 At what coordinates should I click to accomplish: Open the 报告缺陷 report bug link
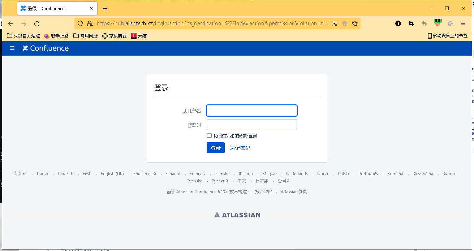point(264,192)
